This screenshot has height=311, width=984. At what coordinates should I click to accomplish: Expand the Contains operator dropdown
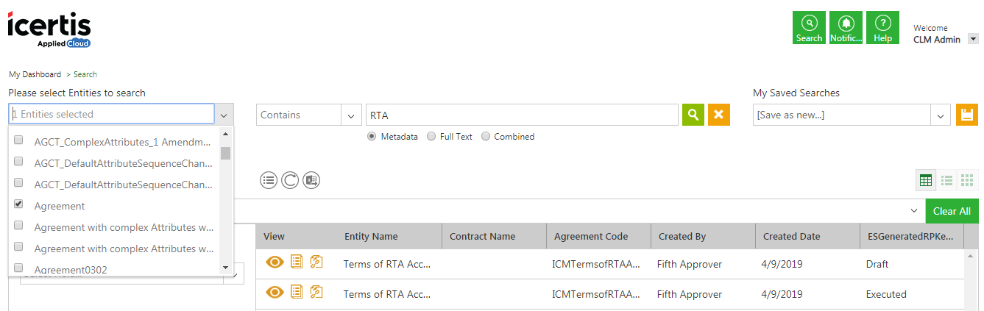[350, 115]
